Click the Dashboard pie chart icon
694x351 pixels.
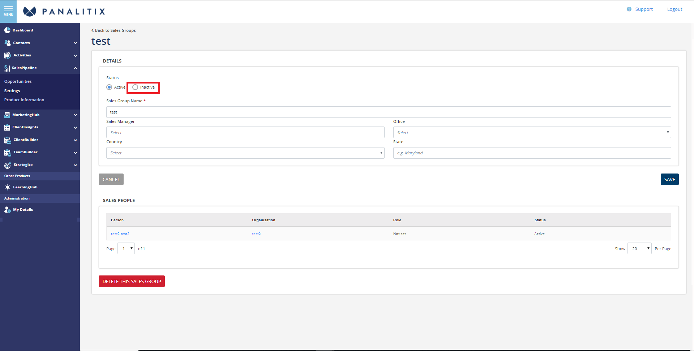click(x=7, y=30)
